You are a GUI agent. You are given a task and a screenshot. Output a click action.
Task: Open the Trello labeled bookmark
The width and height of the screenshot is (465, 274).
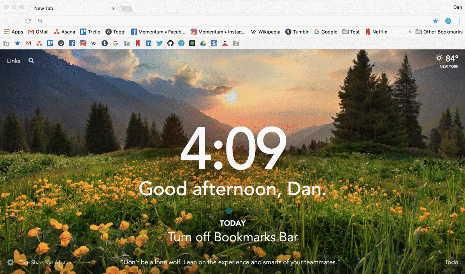tap(90, 32)
